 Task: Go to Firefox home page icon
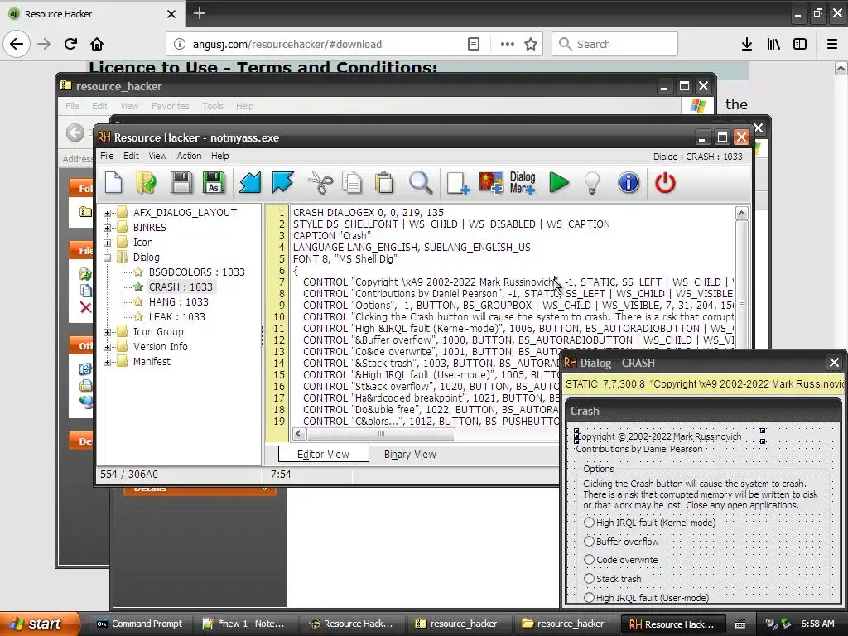pos(97,44)
